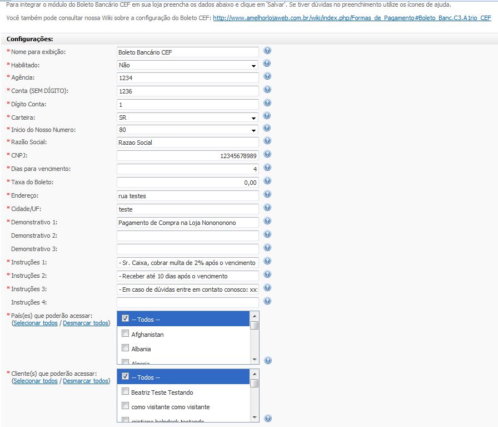Focus the Conta (SEM DÍGITO) field
This screenshot has height=427, width=498.
click(x=188, y=91)
